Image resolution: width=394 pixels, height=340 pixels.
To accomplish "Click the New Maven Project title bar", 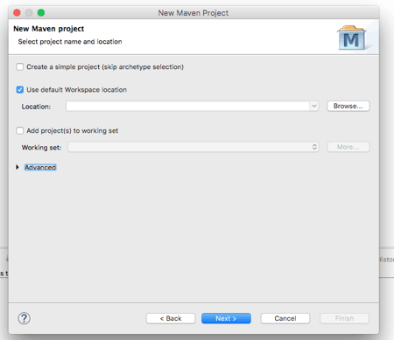I will [x=193, y=13].
